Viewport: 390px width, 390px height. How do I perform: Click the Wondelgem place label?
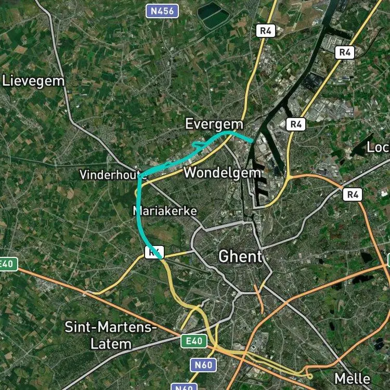222,173
